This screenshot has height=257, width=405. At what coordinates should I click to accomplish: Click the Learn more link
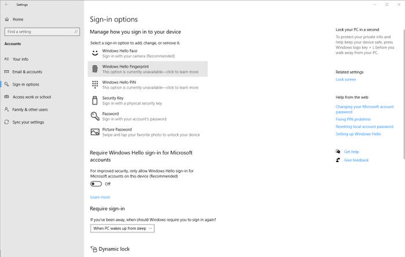[x=100, y=197]
